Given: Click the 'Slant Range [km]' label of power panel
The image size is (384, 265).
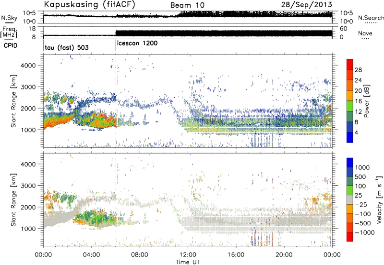Looking at the screenshot, I should point(13,101).
